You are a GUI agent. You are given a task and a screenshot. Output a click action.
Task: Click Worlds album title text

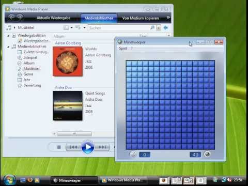pos(91,49)
